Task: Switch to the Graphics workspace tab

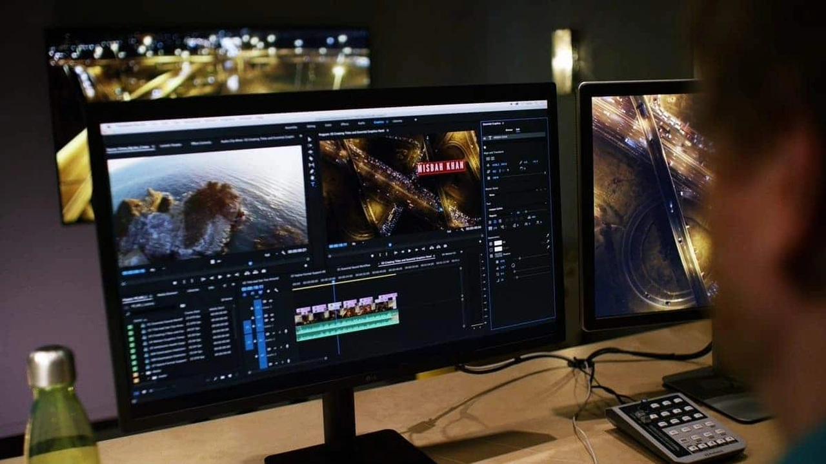Action: tap(379, 122)
